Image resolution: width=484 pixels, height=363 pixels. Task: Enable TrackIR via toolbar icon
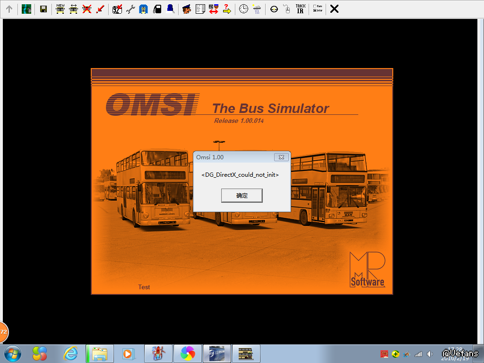300,9
